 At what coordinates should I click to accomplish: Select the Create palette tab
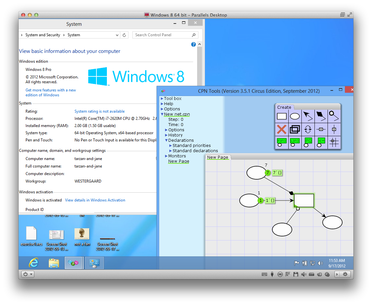pyautogui.click(x=284, y=107)
